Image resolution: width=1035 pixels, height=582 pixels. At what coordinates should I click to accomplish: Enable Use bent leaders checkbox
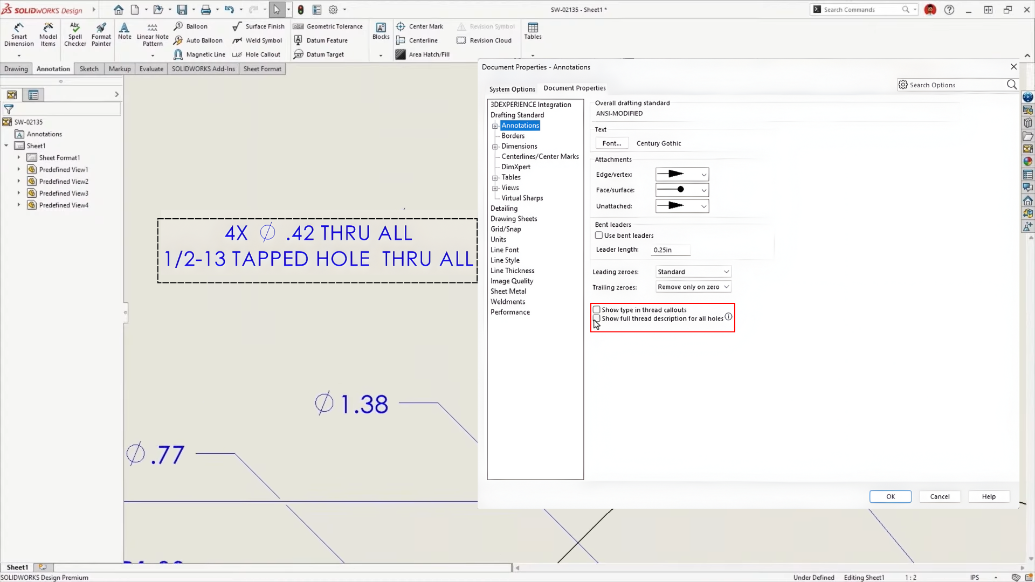coord(598,235)
